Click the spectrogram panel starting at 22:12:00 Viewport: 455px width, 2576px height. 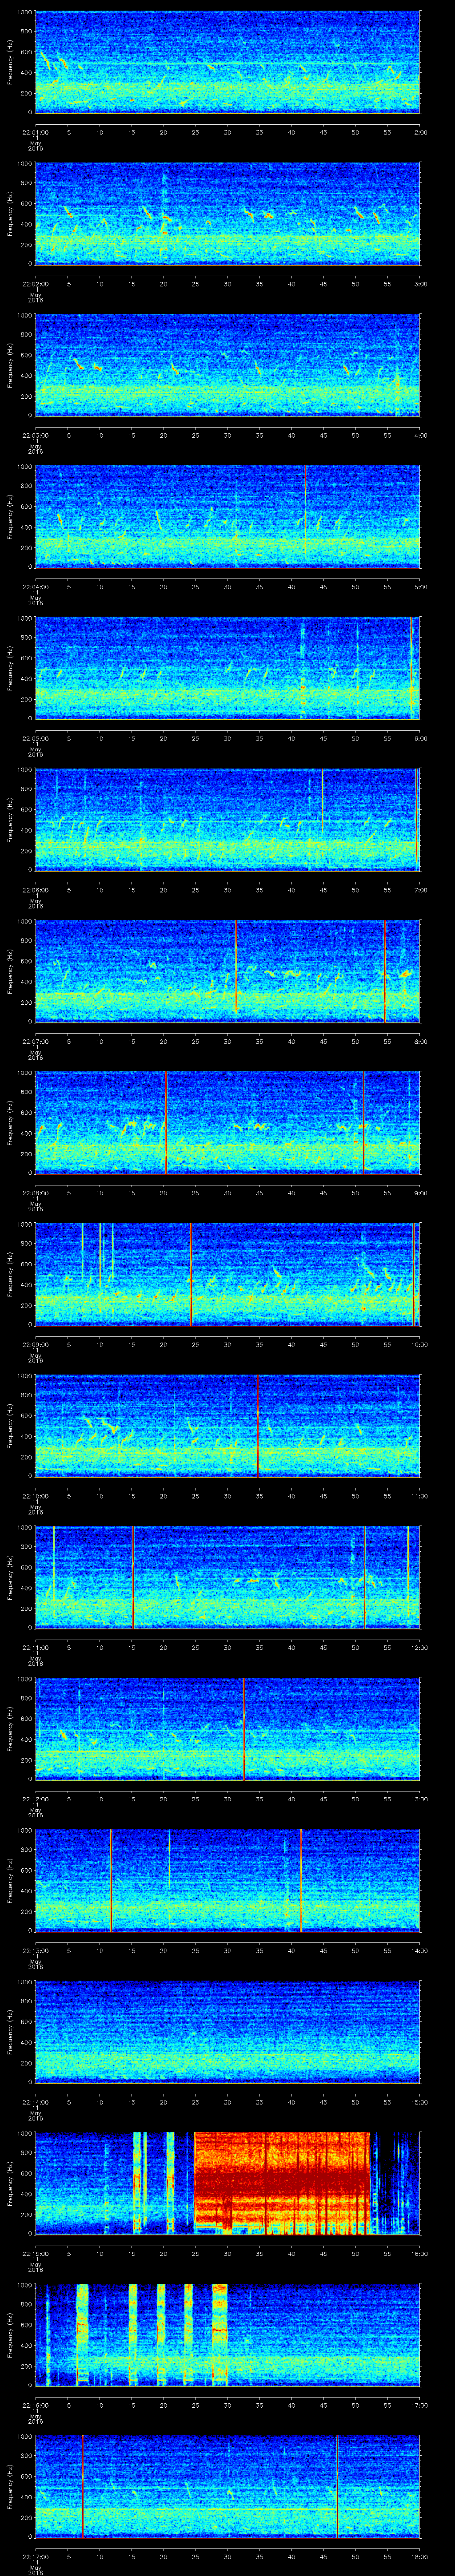pyautogui.click(x=228, y=1728)
